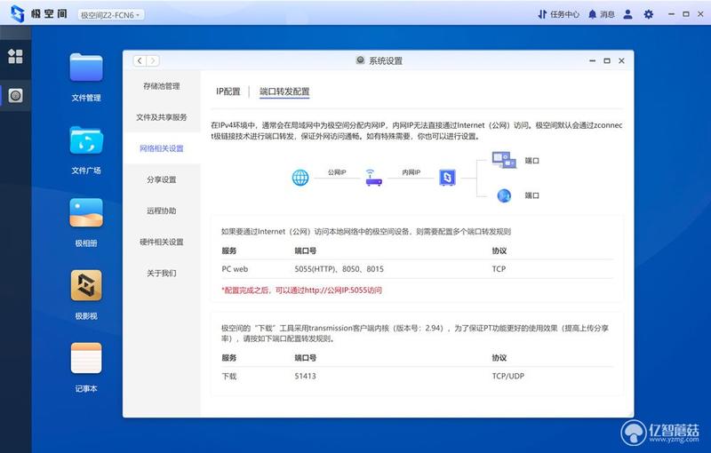This screenshot has height=453, width=711.
Task: Expand the 极空间Z2-FCN6 device dropdown
Action: click(110, 15)
